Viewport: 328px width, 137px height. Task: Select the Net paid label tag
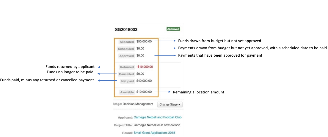pyautogui.click(x=127, y=81)
